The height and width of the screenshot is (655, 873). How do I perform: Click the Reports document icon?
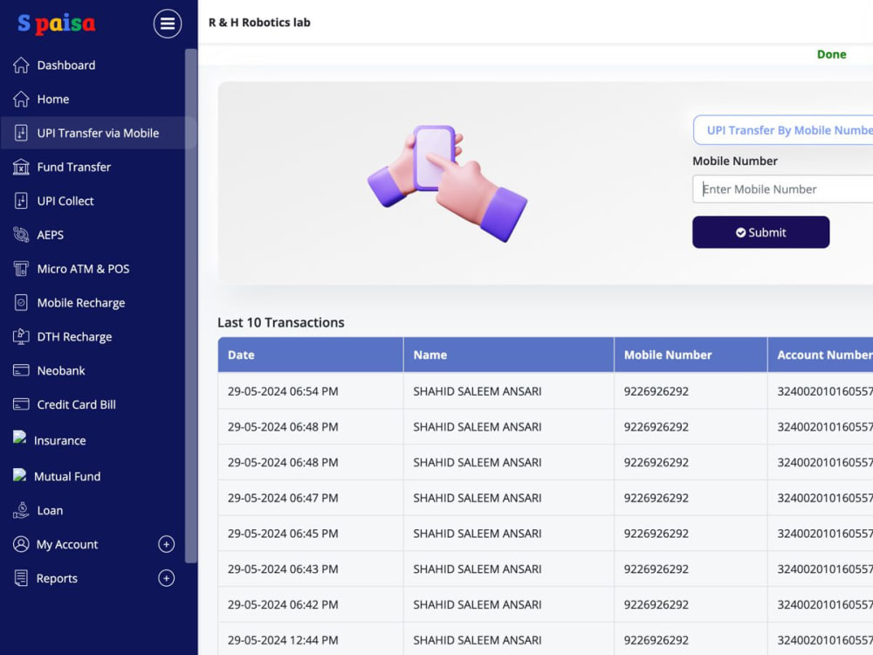point(21,578)
